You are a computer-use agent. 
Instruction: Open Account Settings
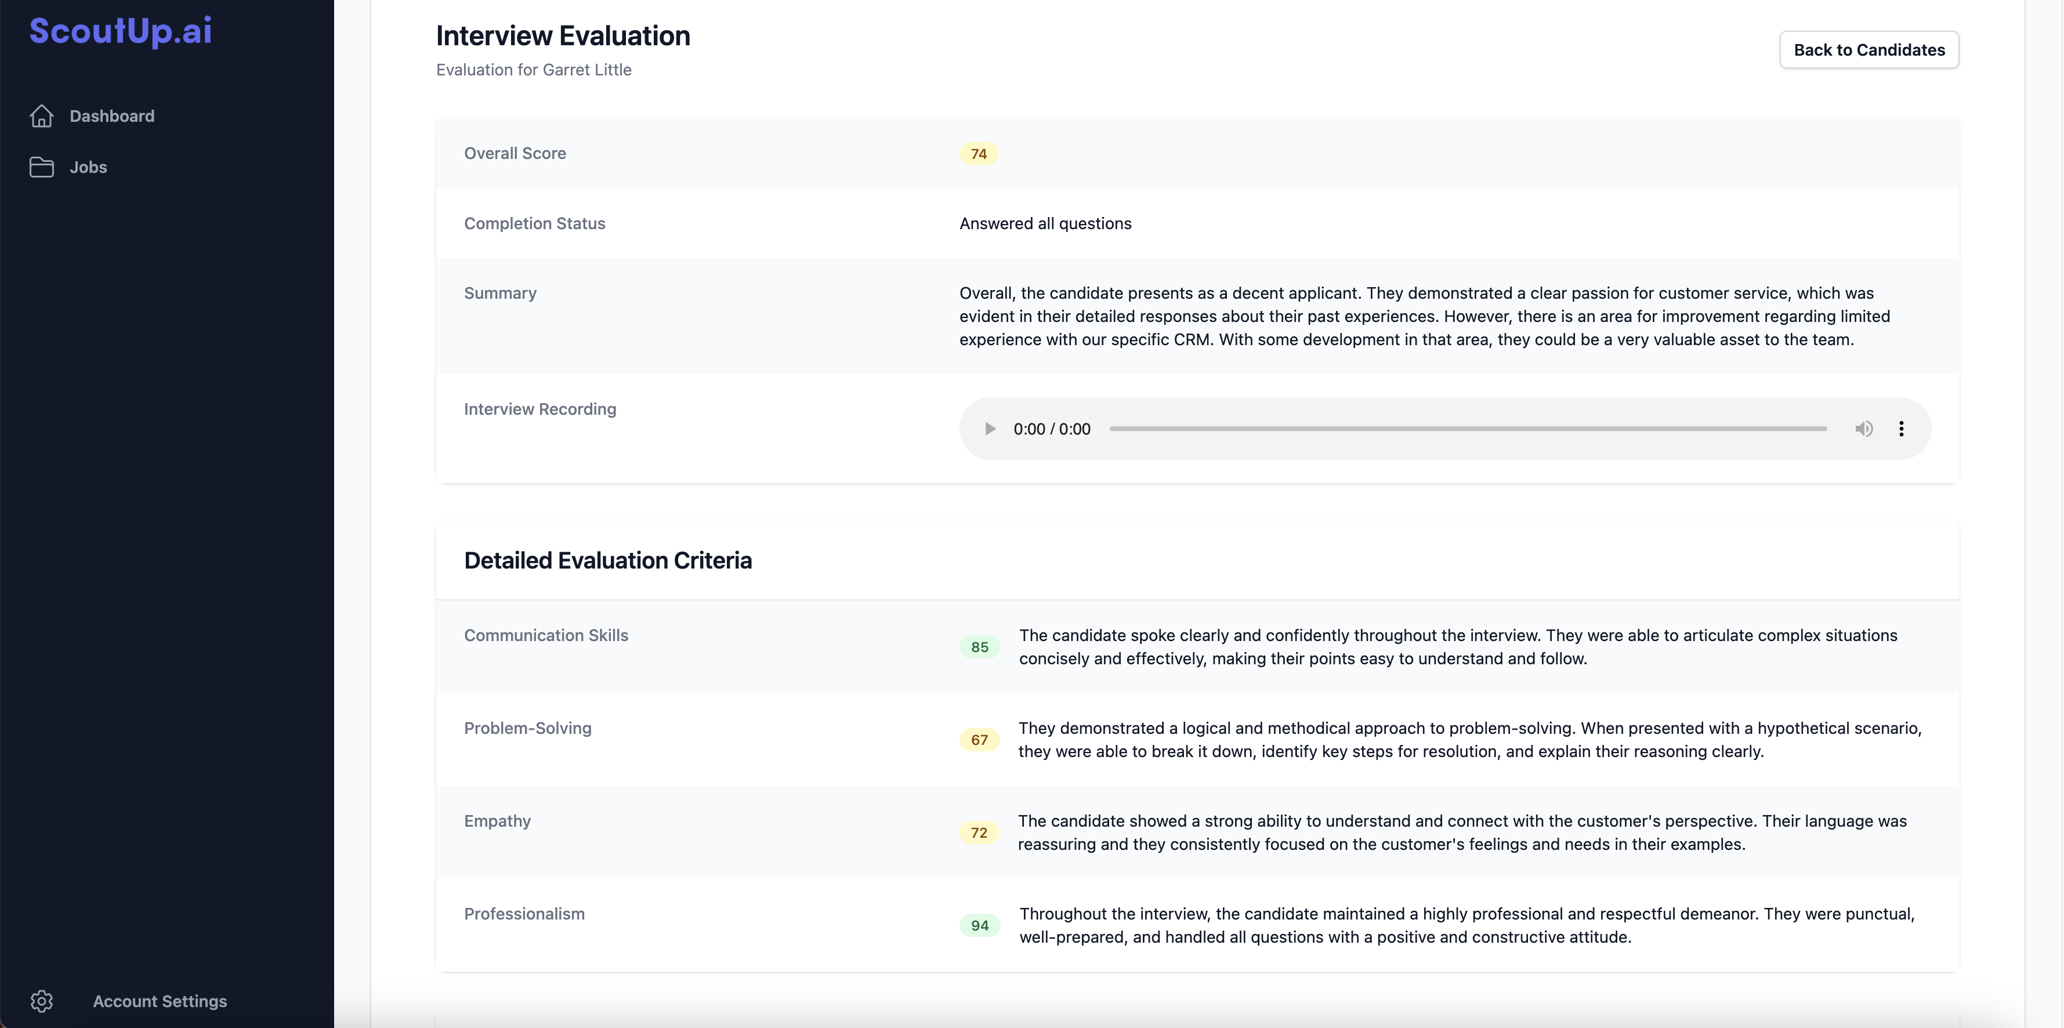tap(160, 1001)
